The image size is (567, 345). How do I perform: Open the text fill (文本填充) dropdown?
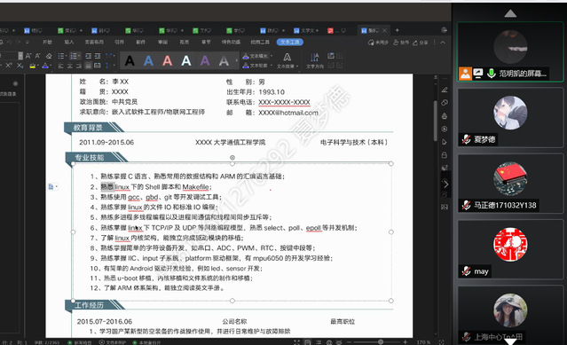(257, 56)
